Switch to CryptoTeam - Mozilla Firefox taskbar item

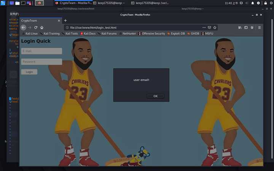73,3
